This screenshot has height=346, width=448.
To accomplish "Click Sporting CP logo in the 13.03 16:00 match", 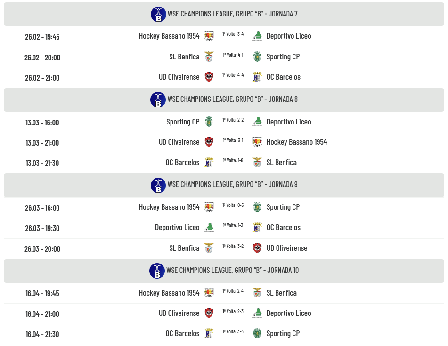I will [x=209, y=122].
